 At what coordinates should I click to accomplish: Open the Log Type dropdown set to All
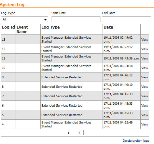[24, 19]
